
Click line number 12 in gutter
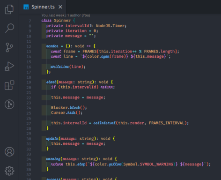pyautogui.click(x=29, y=46)
